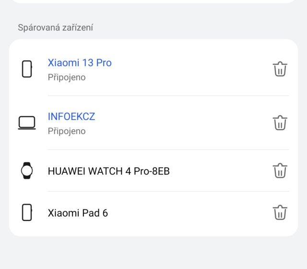Tap the empty gray area below device list

153,252
